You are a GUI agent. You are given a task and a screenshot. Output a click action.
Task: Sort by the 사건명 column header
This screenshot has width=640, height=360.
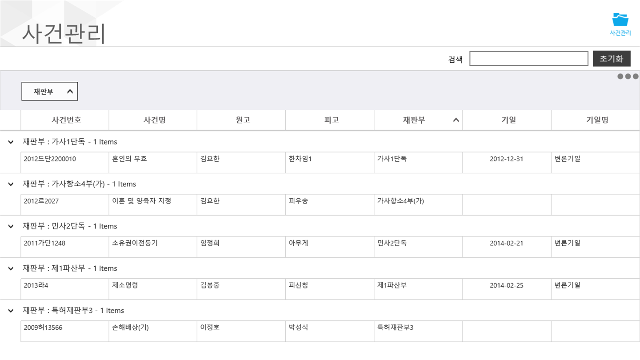[154, 120]
